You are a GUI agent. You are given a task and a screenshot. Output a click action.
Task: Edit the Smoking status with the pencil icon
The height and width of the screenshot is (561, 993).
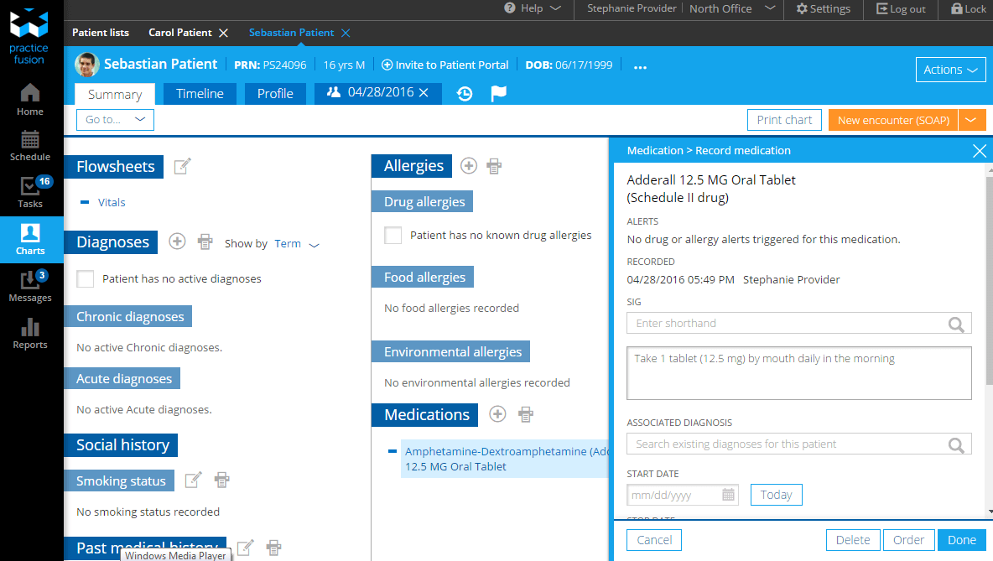pyautogui.click(x=193, y=479)
